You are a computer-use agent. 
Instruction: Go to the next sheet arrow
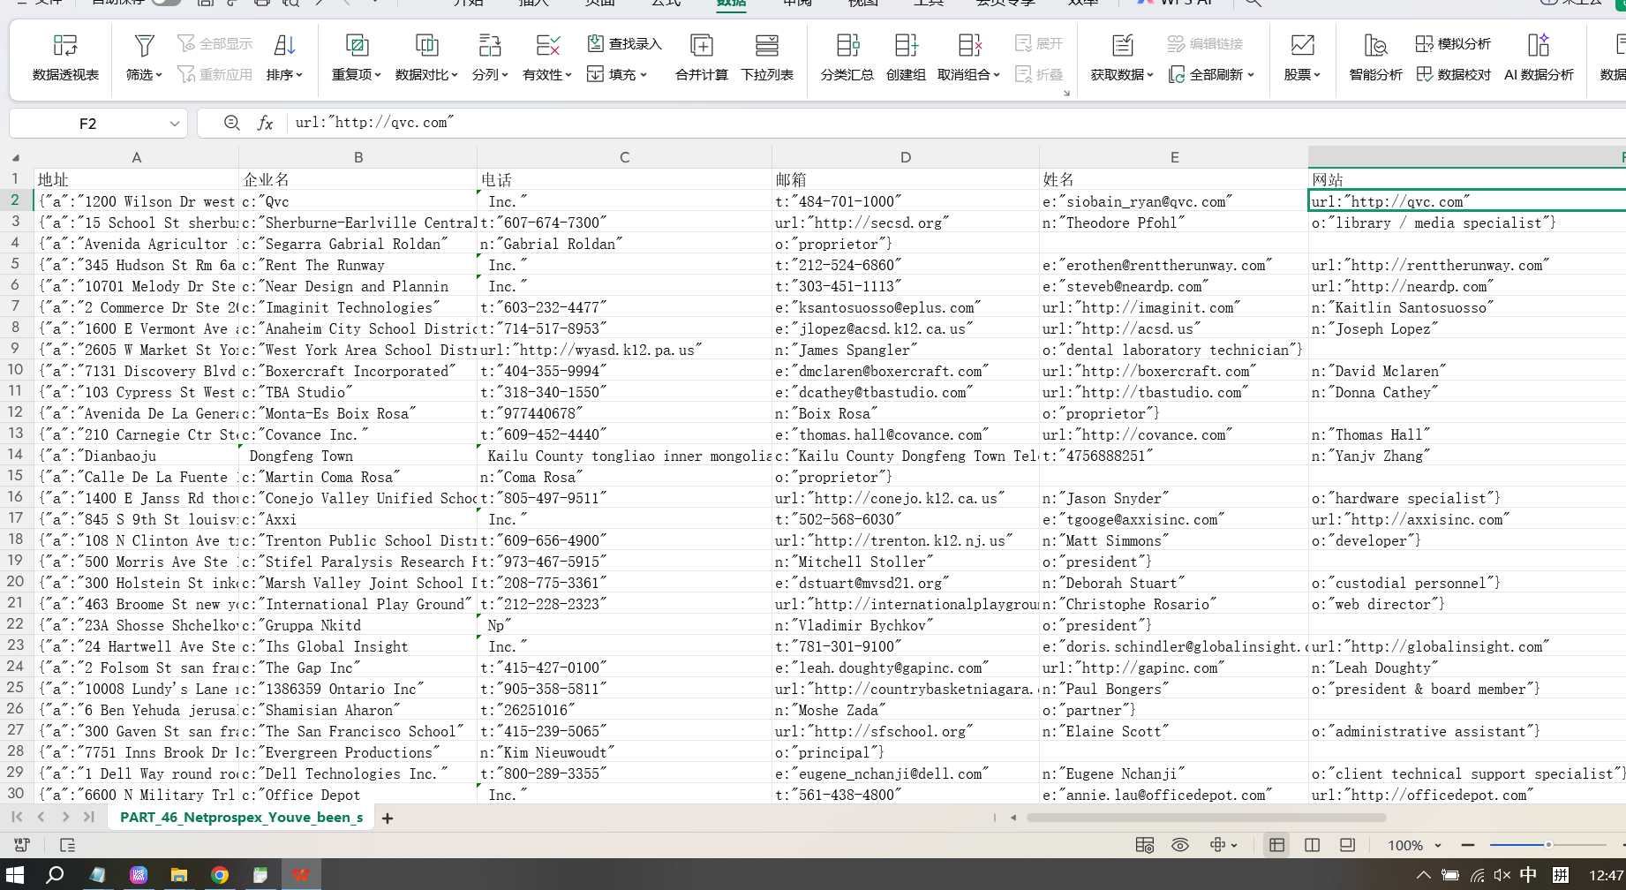click(x=65, y=817)
